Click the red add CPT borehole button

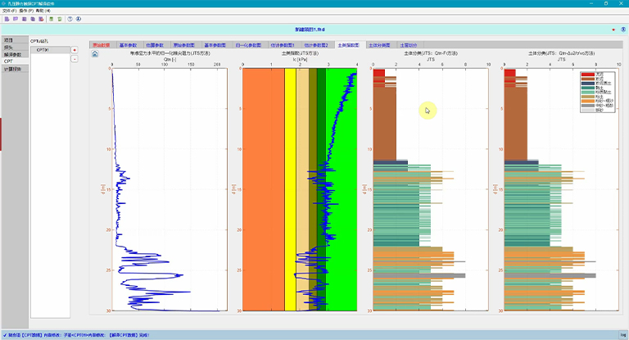(75, 50)
